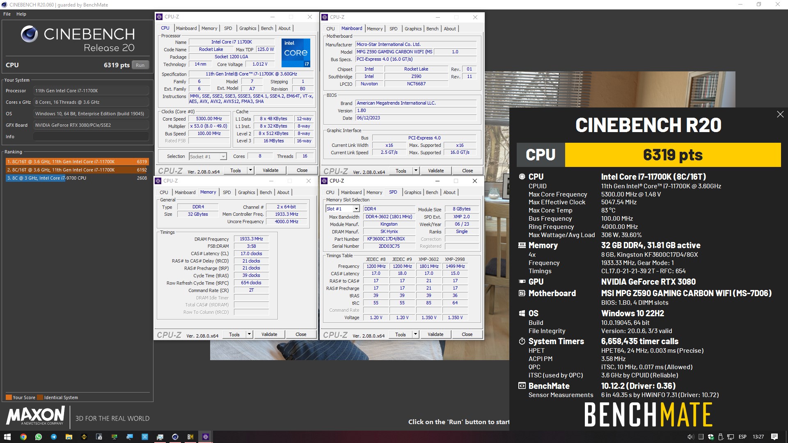788x443 pixels.
Task: Open the Binance taskbar icon
Action: [x=84, y=437]
